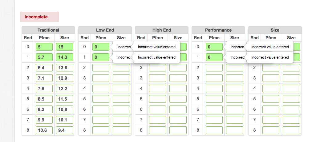Click the Traditional Size field with 13.6
The width and height of the screenshot is (312, 142).
[x=65, y=68]
